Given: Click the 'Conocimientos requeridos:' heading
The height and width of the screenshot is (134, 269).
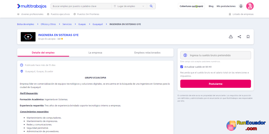Looking at the screenshot, I should click(34, 112).
